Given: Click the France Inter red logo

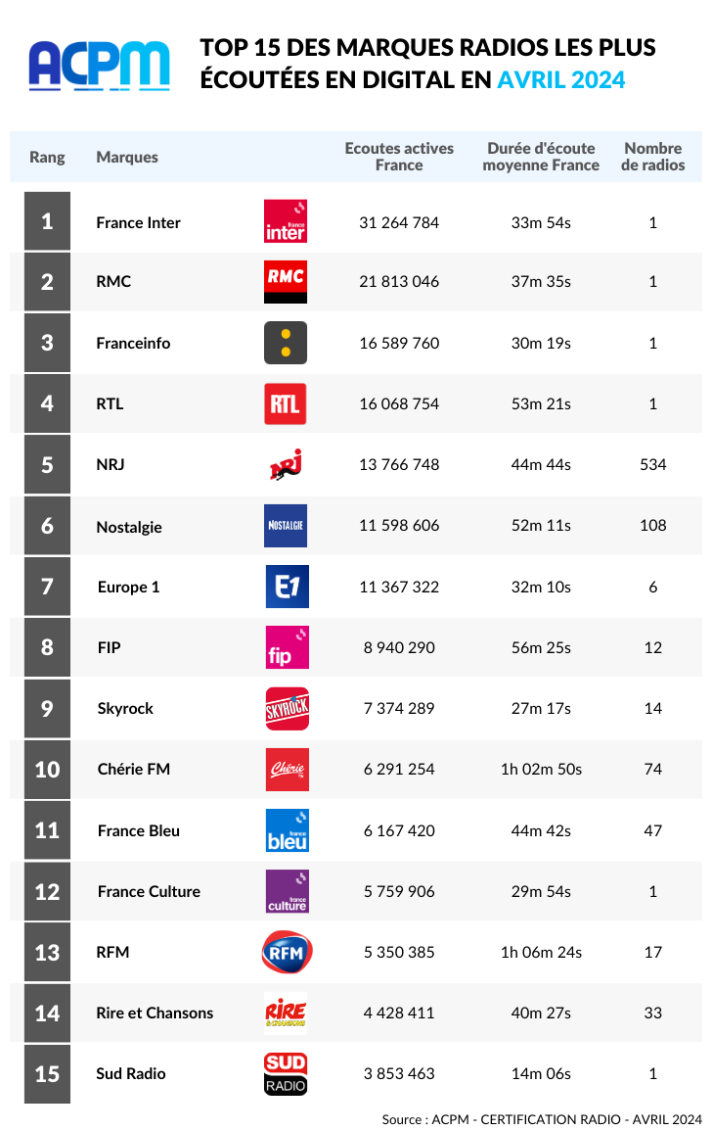Looking at the screenshot, I should (x=286, y=221).
